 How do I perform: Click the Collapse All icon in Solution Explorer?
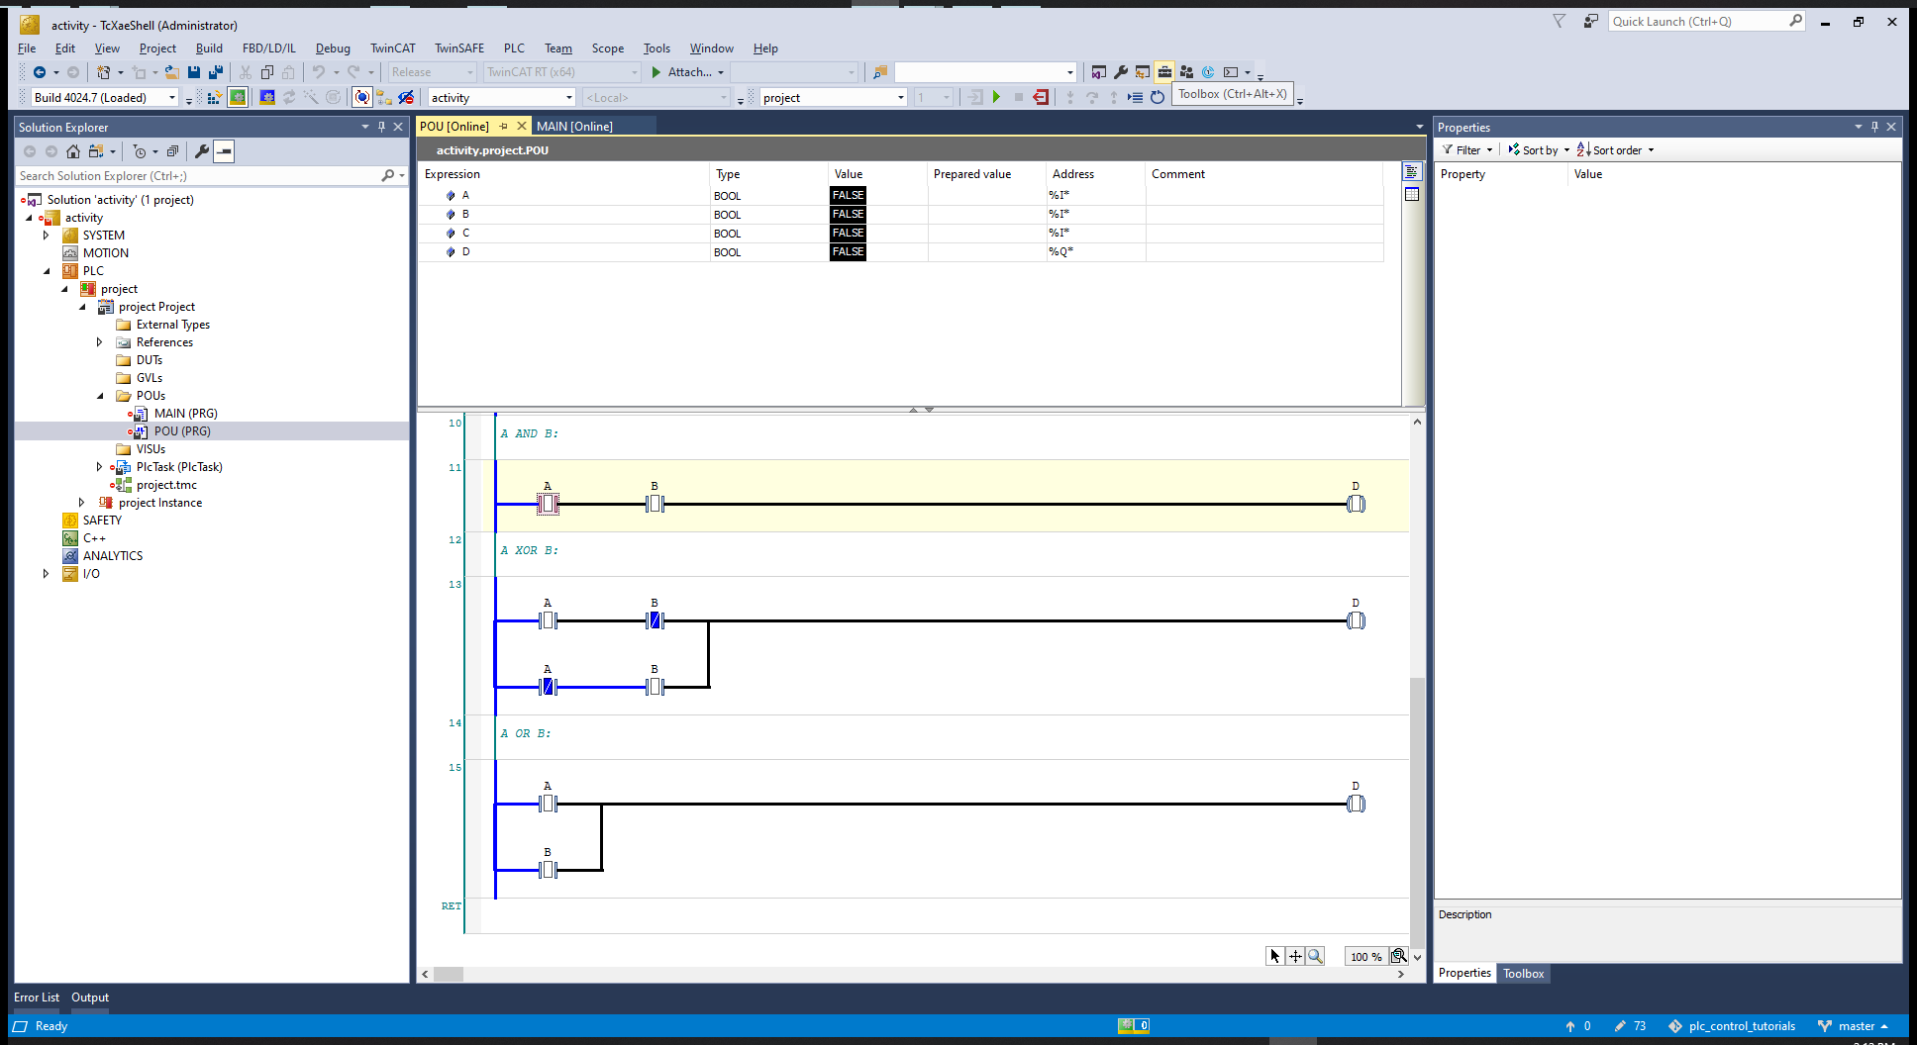(x=172, y=151)
